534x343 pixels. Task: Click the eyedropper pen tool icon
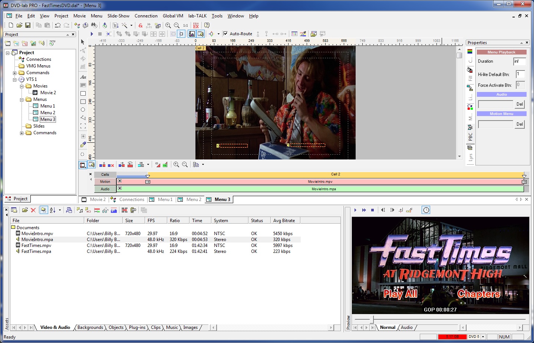coord(83,145)
